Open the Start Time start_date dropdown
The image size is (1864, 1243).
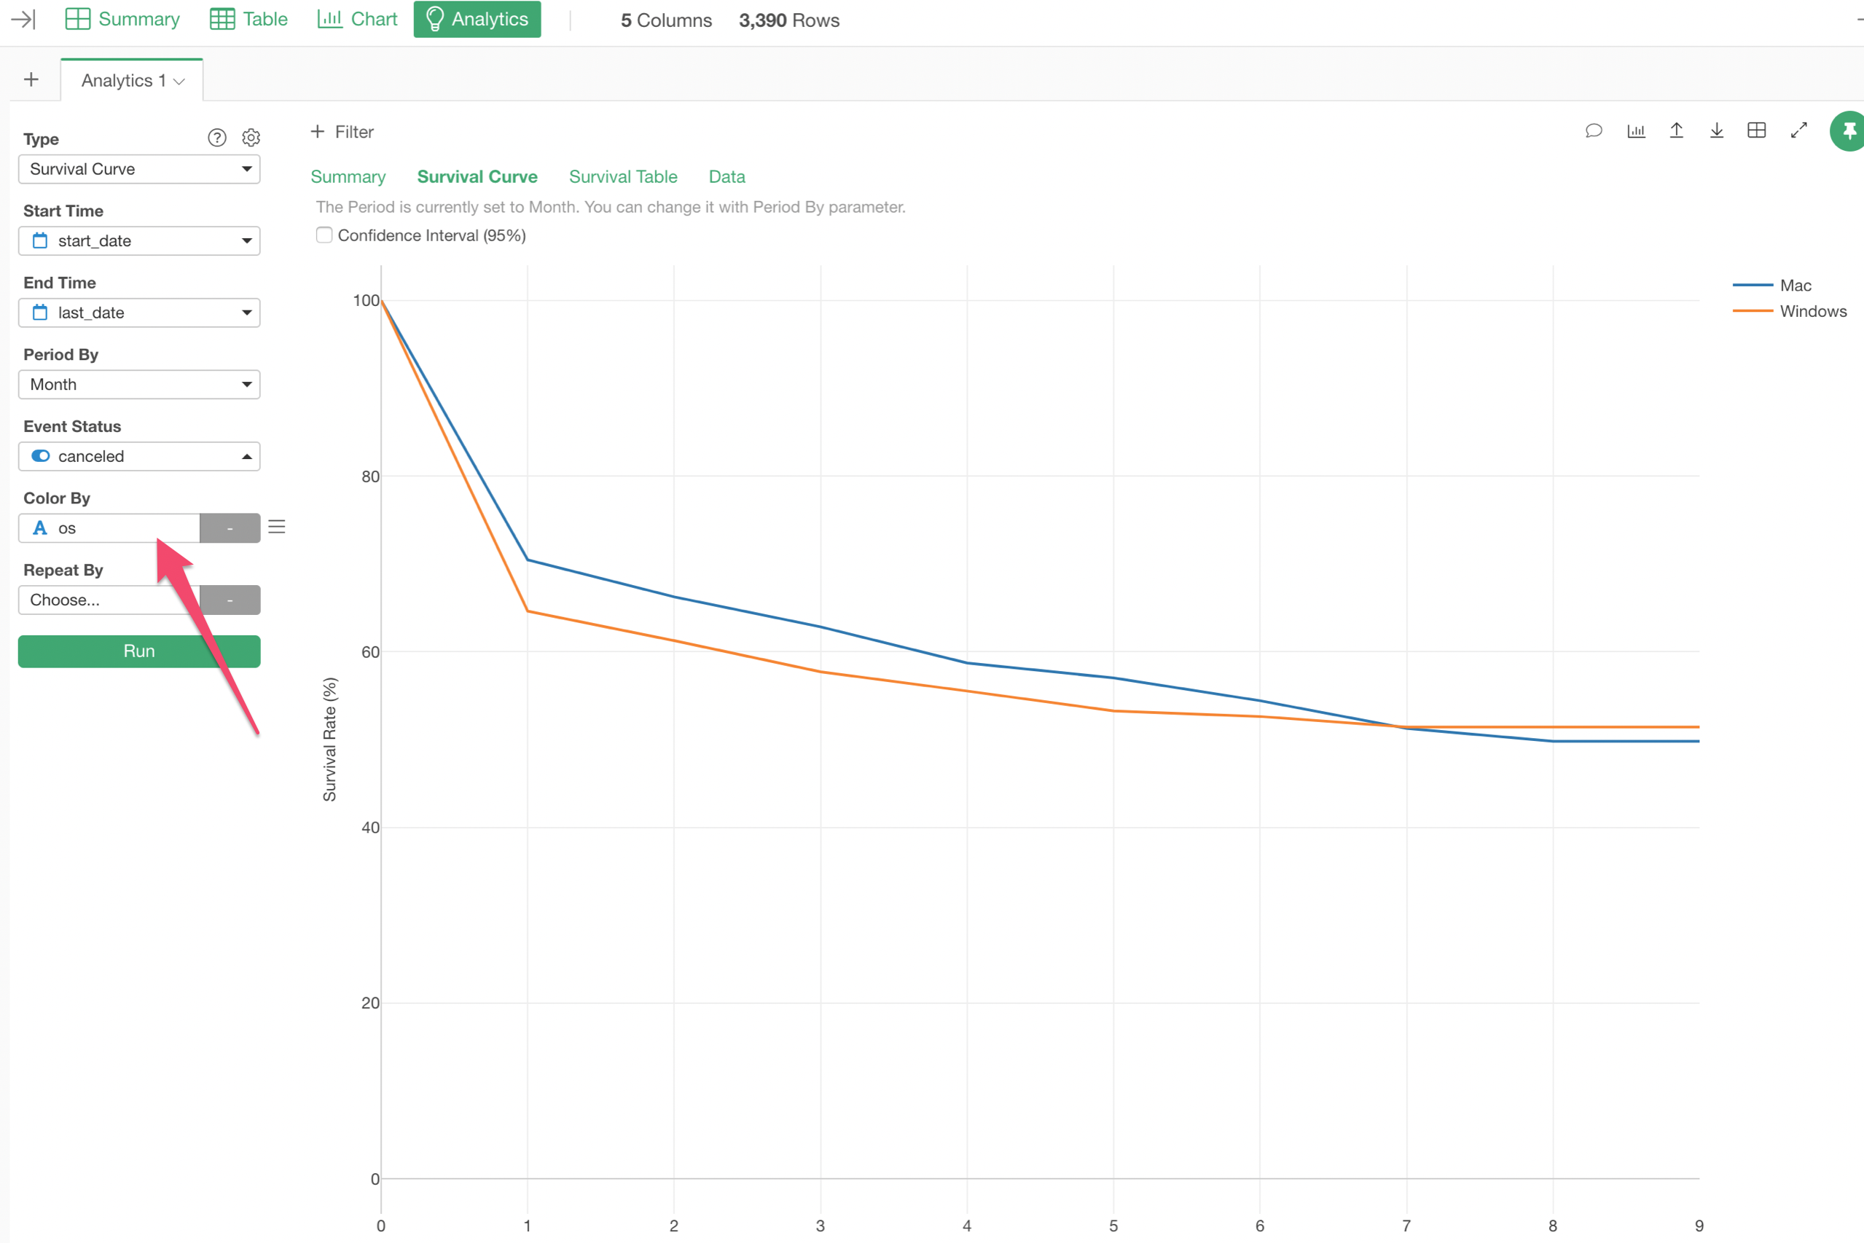pos(138,241)
